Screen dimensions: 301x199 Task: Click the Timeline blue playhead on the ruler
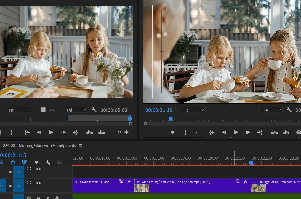pyautogui.click(x=251, y=163)
